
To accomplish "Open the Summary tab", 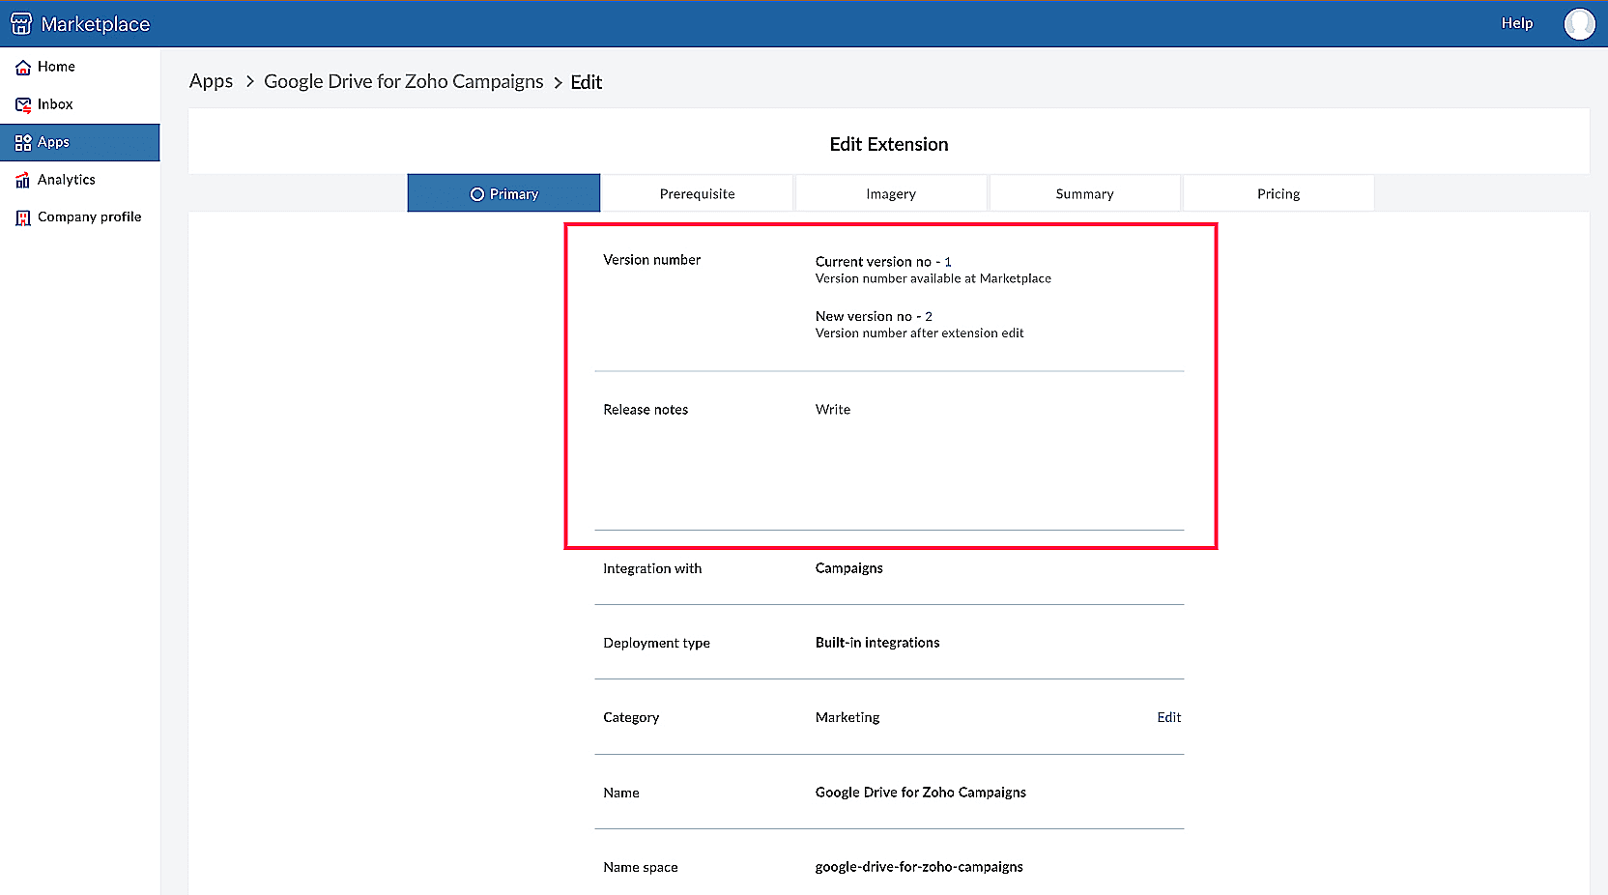I will (x=1084, y=193).
